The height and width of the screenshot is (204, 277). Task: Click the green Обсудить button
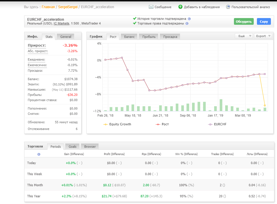pos(244,22)
